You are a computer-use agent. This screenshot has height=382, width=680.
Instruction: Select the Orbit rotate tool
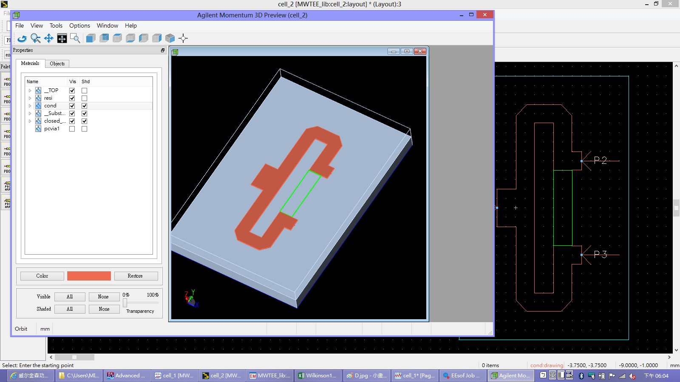22,38
